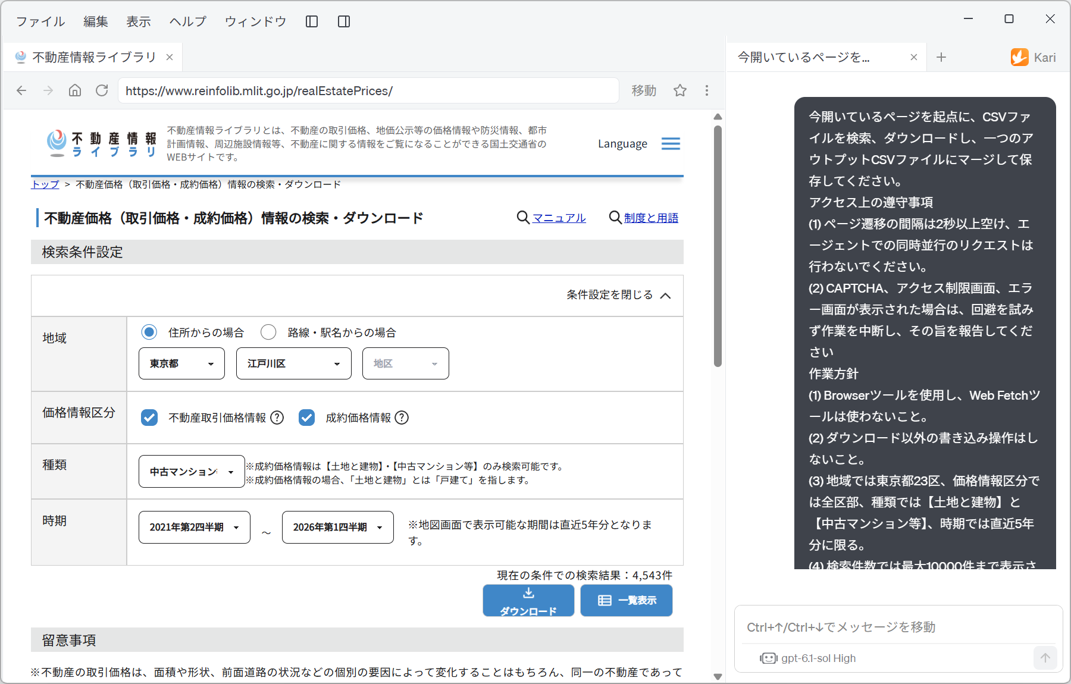Go back with the browser back arrow

[x=21, y=90]
